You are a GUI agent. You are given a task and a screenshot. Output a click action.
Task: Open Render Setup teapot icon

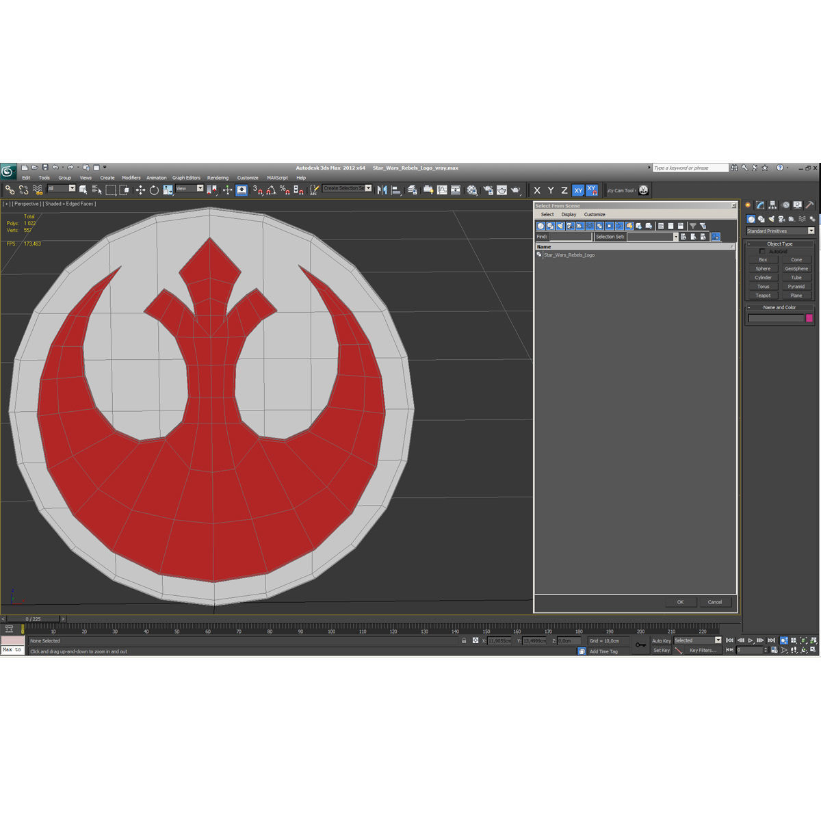[488, 190]
